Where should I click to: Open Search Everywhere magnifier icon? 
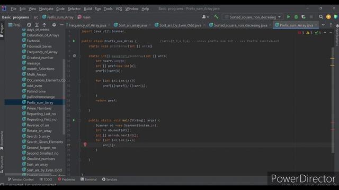[321, 17]
